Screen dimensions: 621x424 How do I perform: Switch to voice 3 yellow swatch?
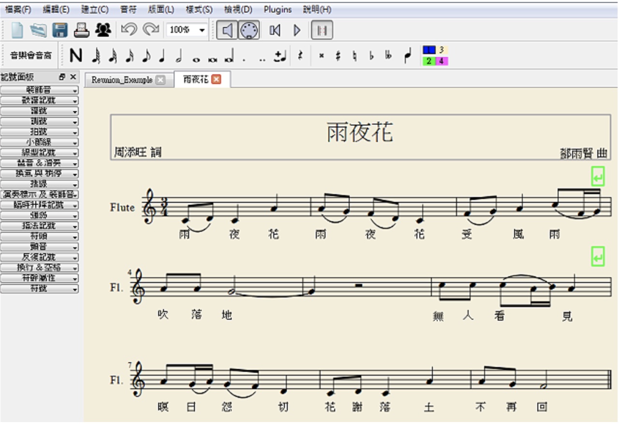coord(442,50)
